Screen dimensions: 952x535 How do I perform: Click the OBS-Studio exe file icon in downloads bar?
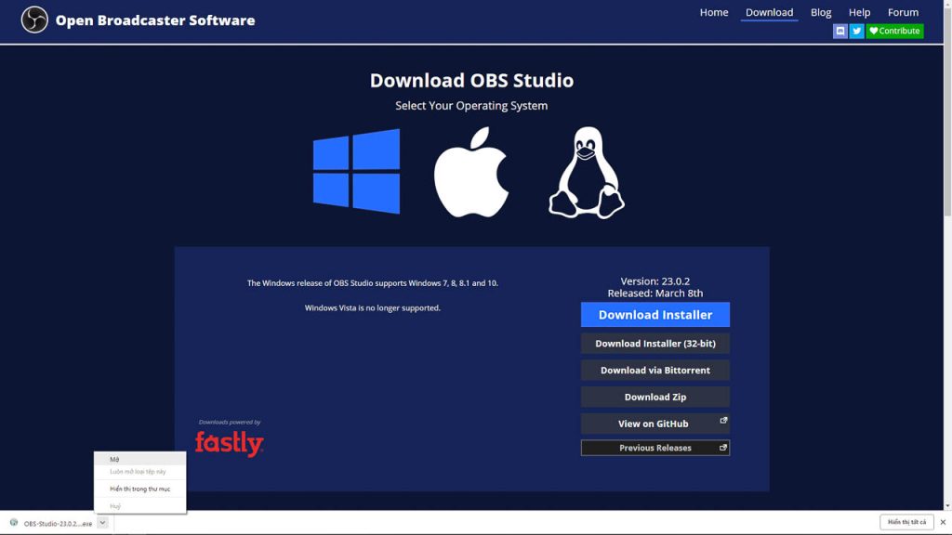point(13,522)
